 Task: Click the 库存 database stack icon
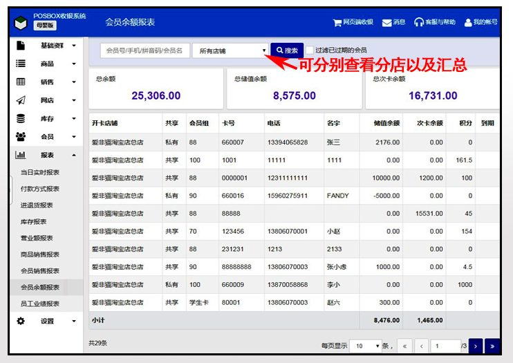click(21, 118)
